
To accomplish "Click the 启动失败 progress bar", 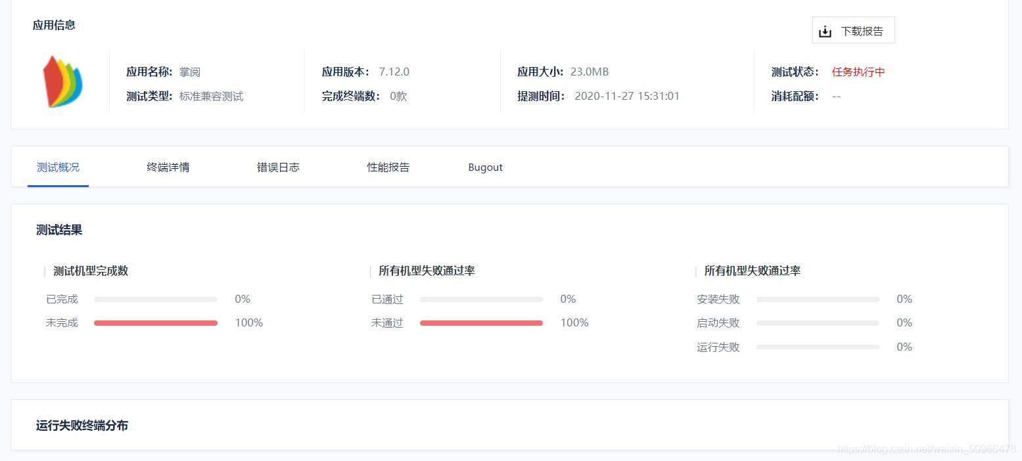I will (x=818, y=323).
